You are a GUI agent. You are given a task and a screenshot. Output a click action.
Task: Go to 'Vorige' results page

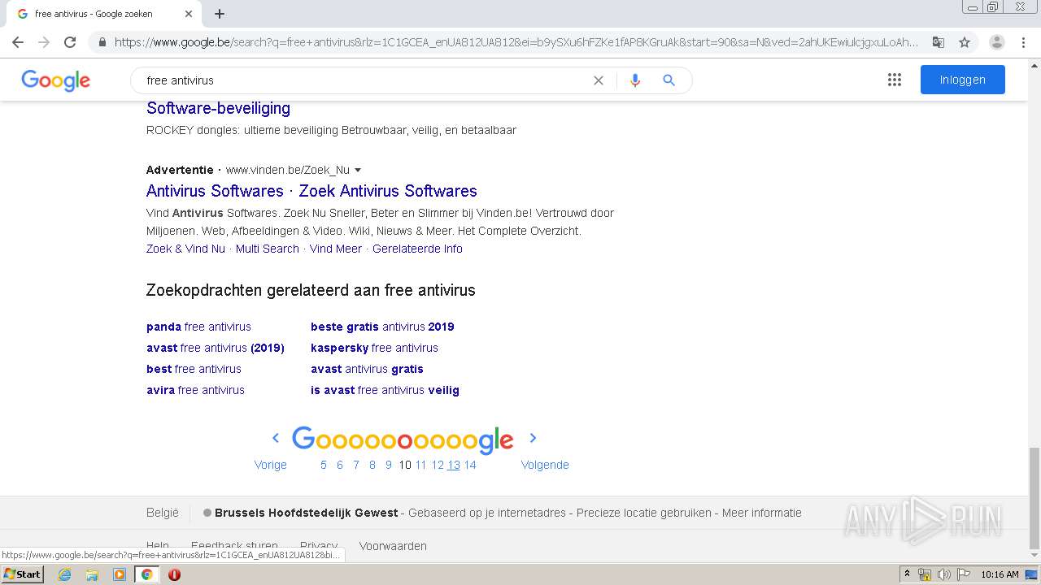271,465
